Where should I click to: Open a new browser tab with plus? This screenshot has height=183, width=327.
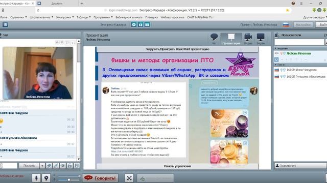[x=82, y=4]
